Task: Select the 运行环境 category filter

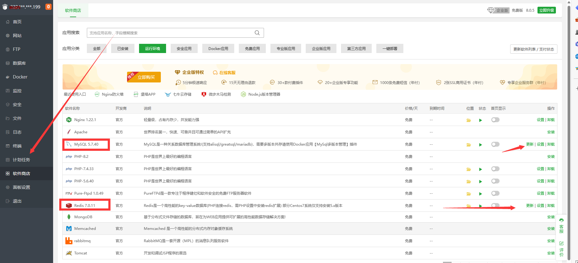Action: (153, 48)
